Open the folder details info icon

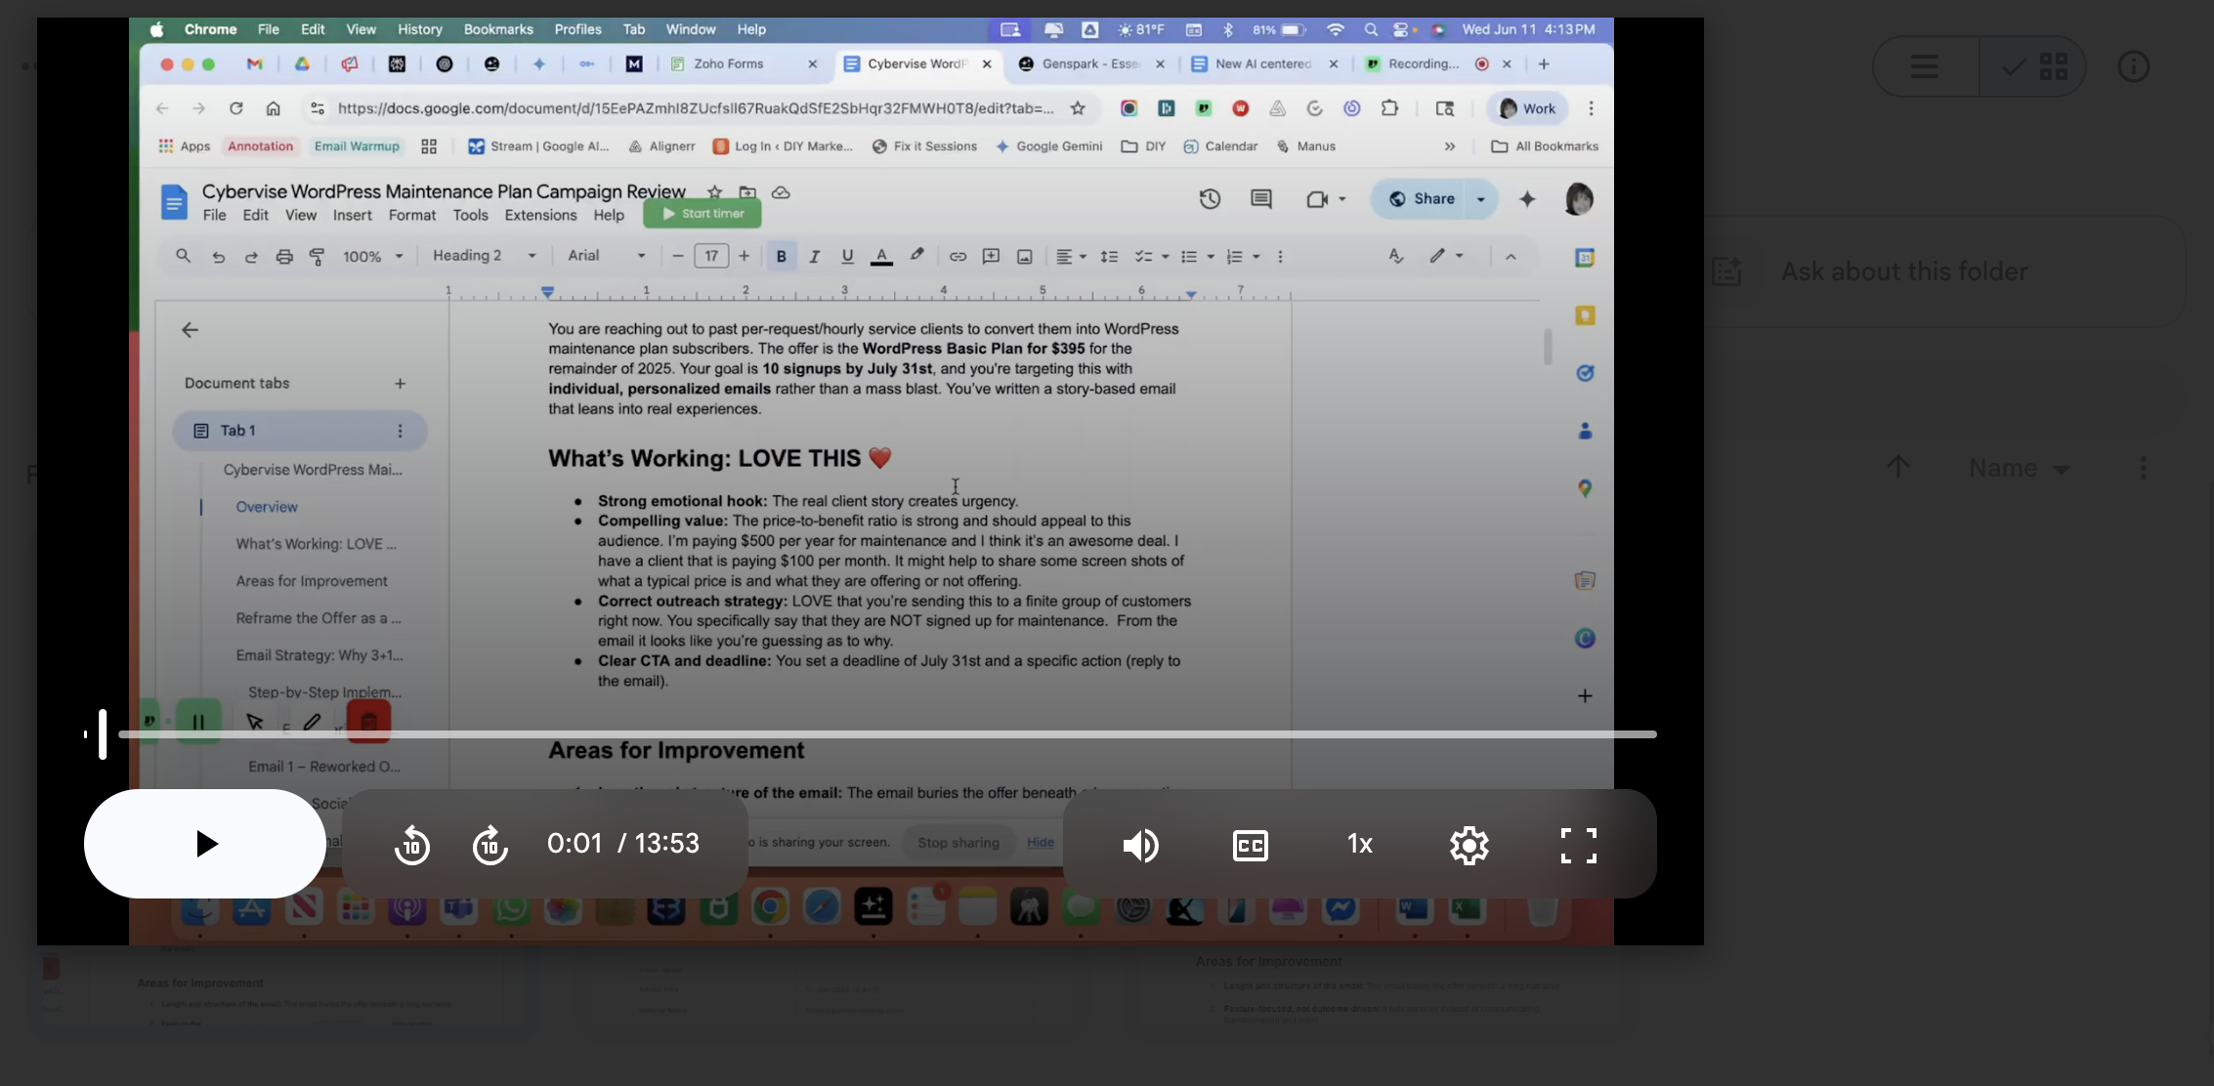coord(2133,66)
